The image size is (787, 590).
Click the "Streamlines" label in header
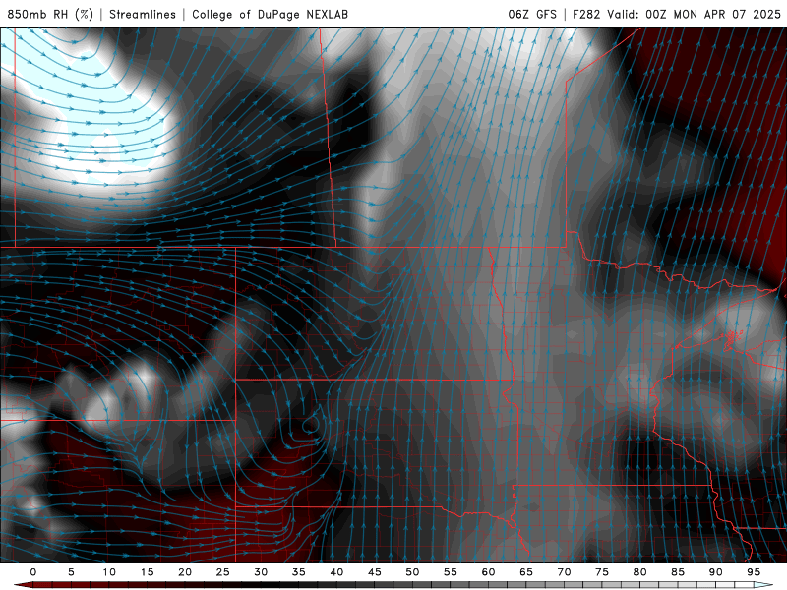tap(143, 14)
